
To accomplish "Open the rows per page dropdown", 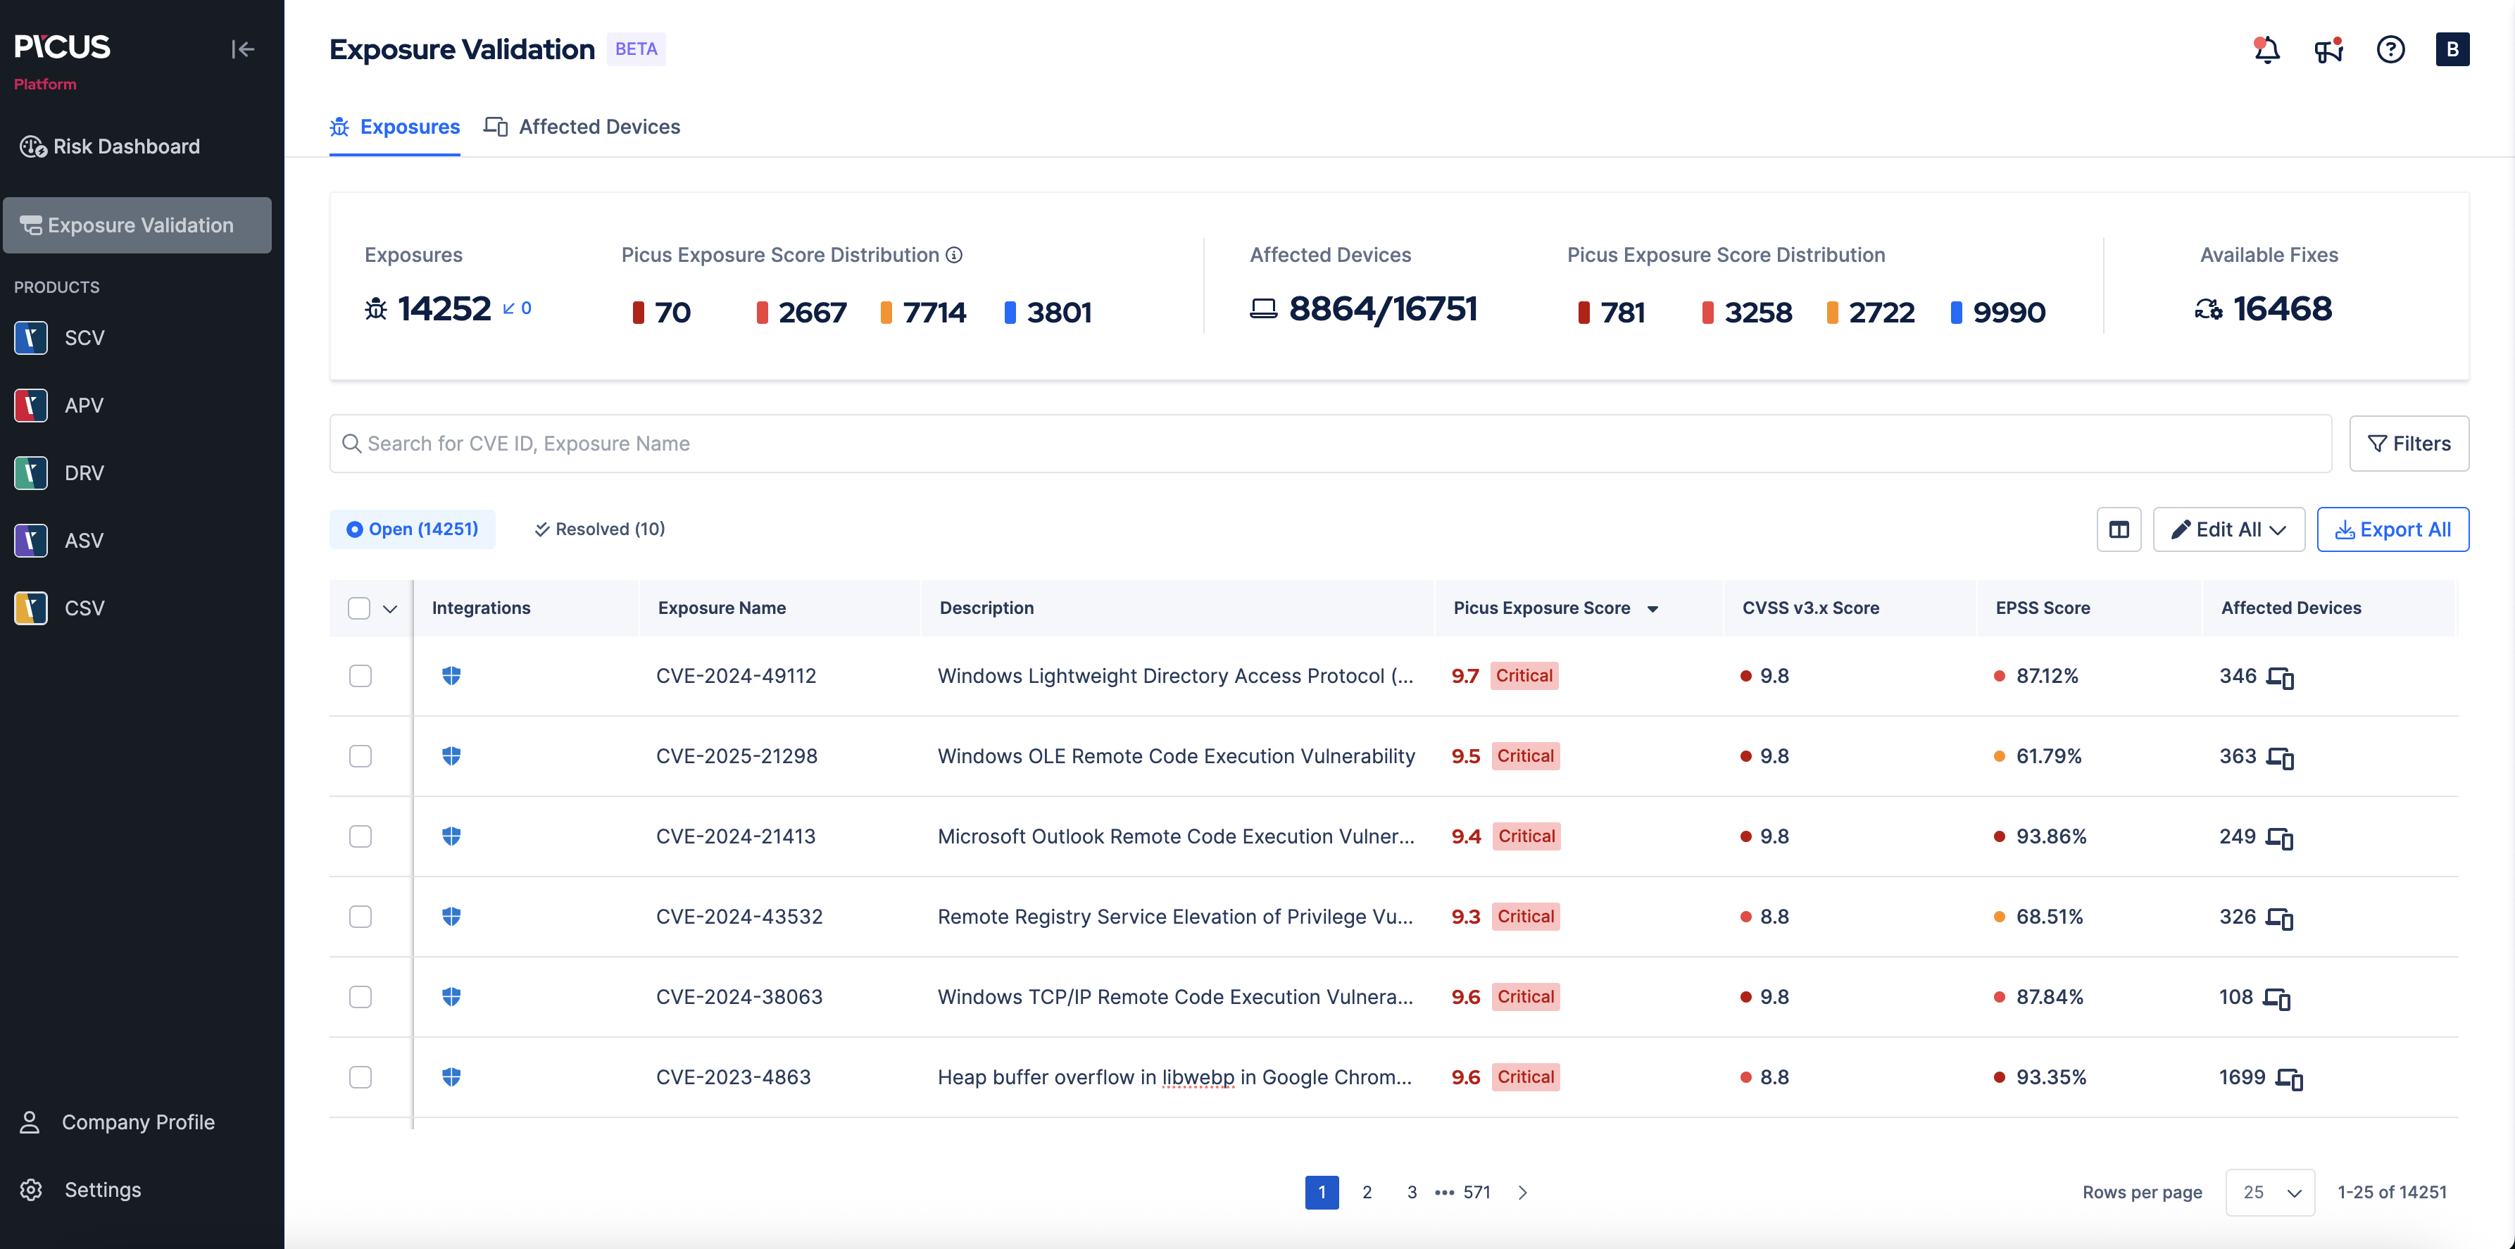I will click(x=2269, y=1193).
